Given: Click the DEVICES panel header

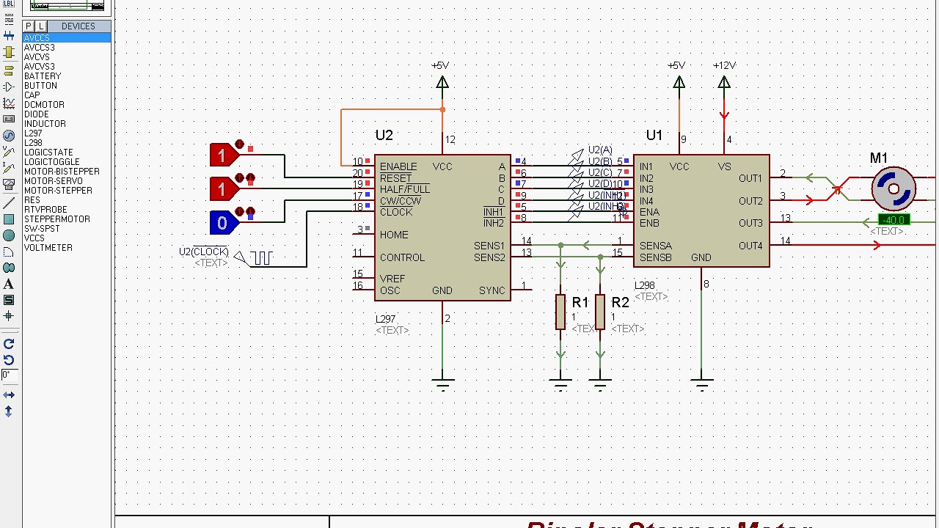Looking at the screenshot, I should [78, 26].
